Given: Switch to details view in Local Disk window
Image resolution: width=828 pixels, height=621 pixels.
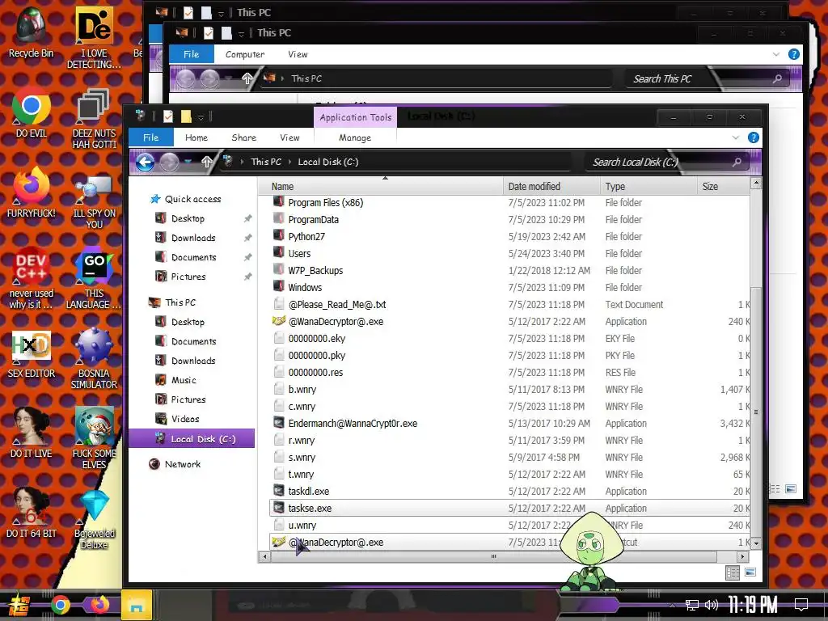Looking at the screenshot, I should [x=733, y=572].
